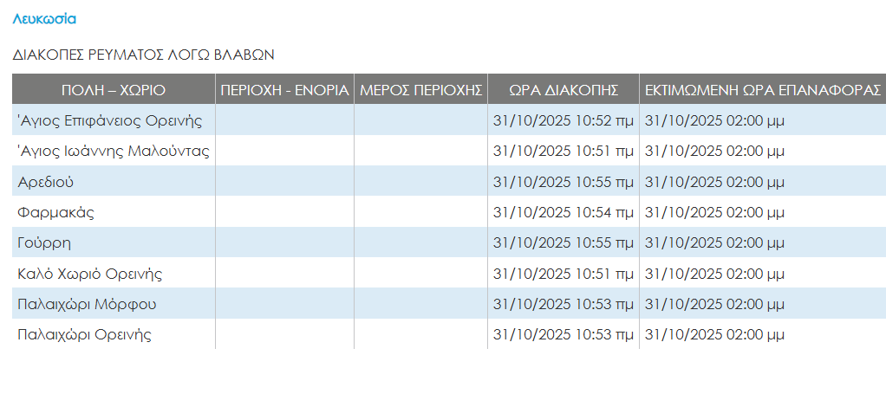
Task: Select the Άγιος Επιφάνειος Ορεινής row
Action: pyautogui.click(x=109, y=120)
